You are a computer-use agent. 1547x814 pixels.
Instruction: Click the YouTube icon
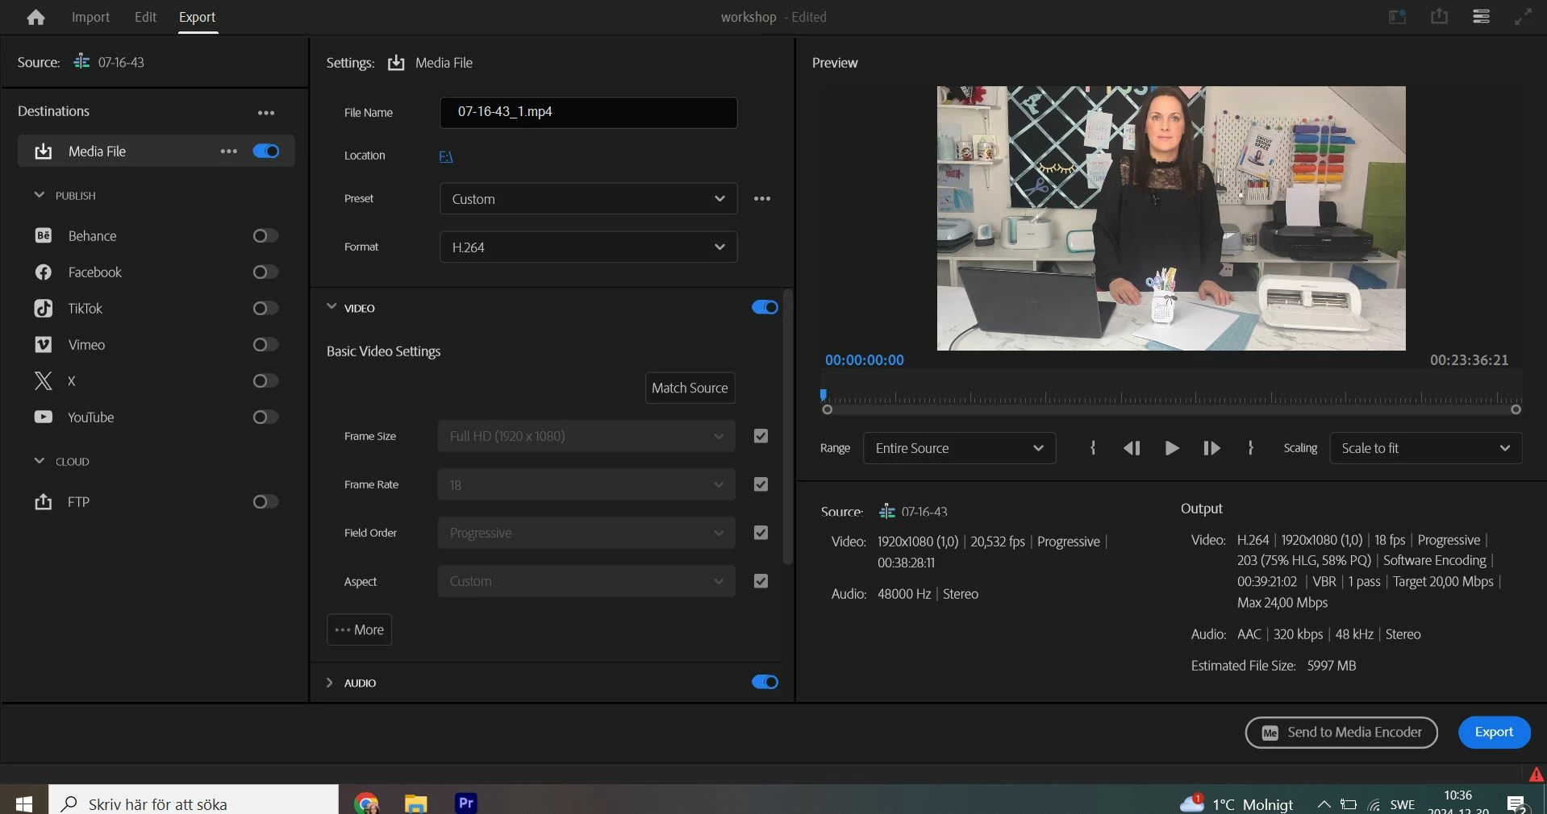[44, 417]
